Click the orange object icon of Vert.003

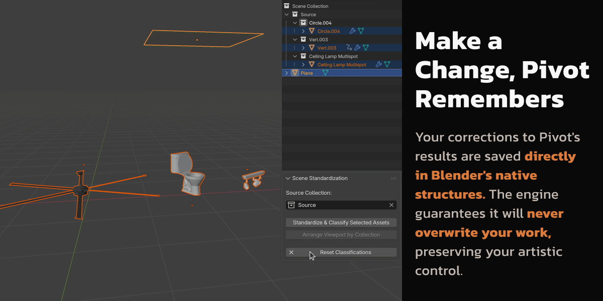tap(312, 48)
